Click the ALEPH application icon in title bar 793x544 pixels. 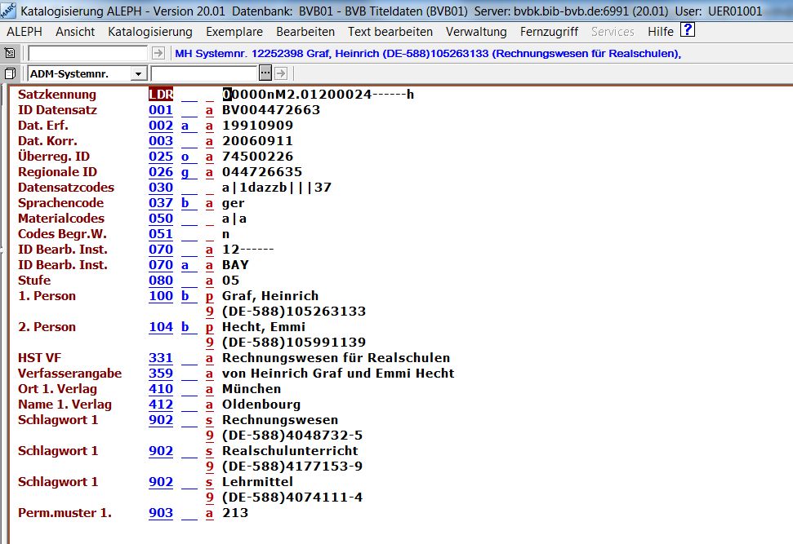click(x=9, y=11)
